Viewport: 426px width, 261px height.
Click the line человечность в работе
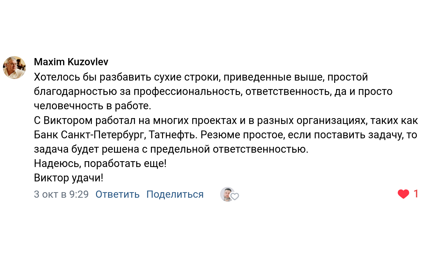93,106
